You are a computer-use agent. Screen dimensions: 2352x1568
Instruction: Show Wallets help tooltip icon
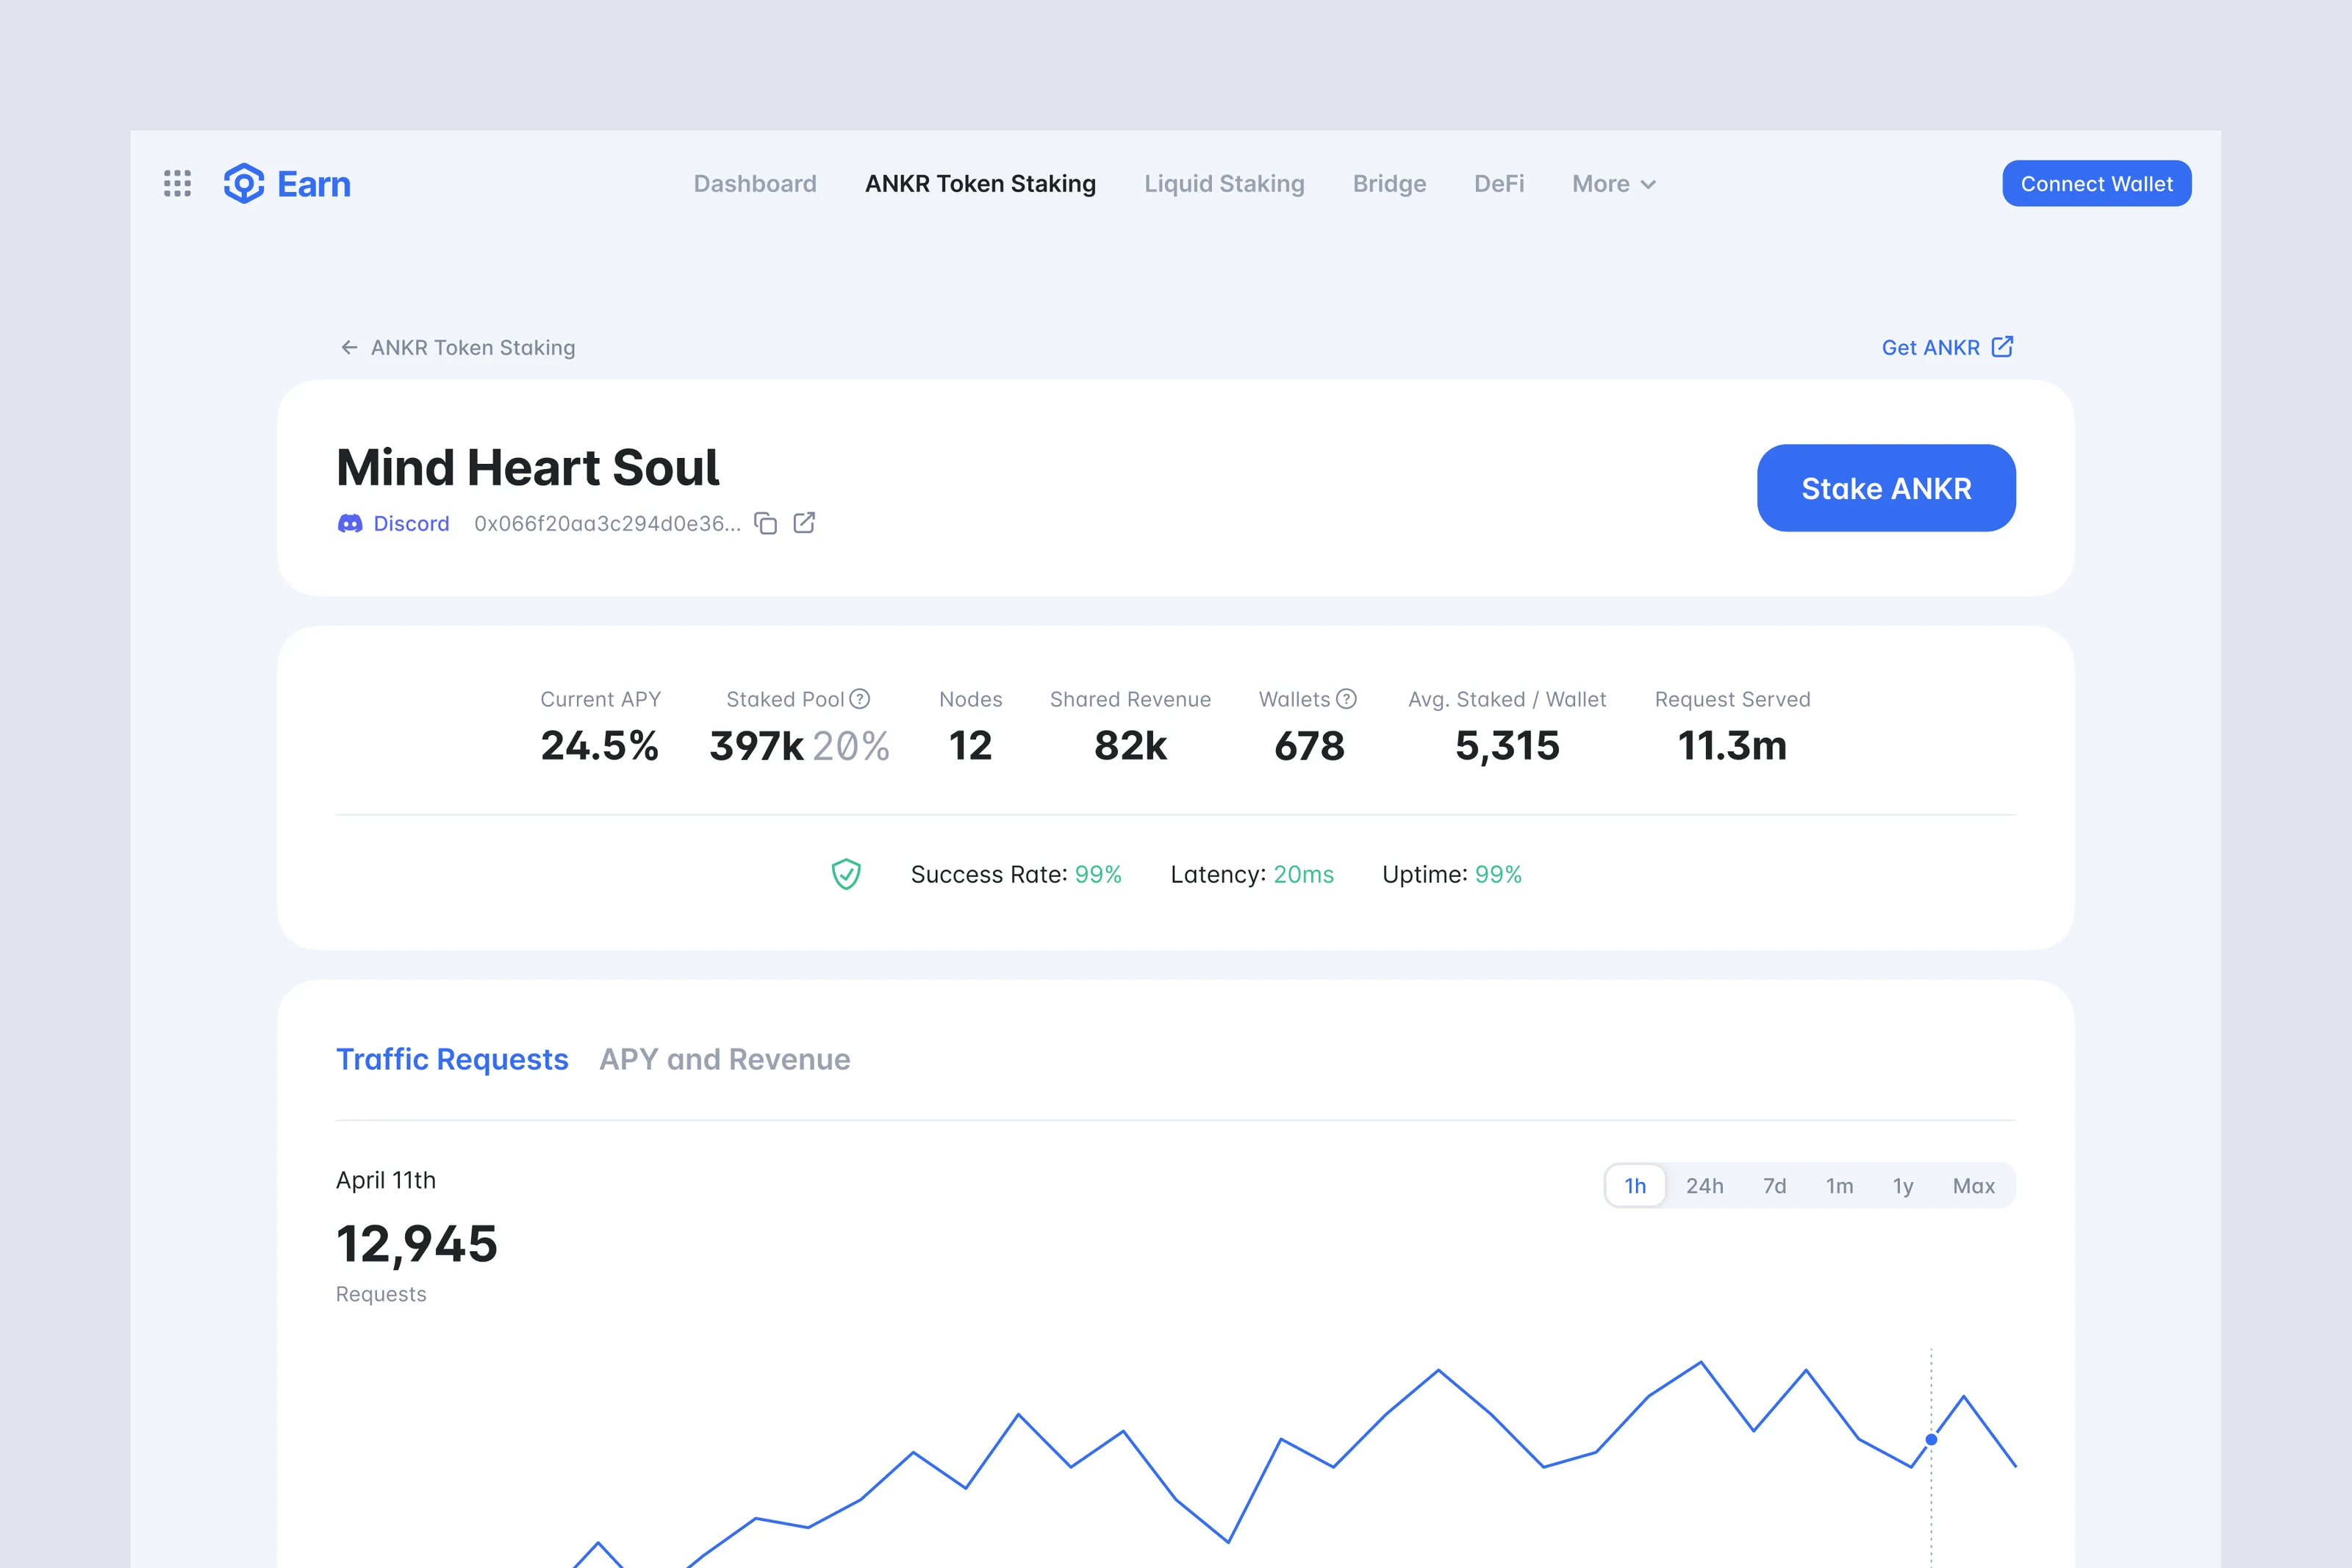1347,699
